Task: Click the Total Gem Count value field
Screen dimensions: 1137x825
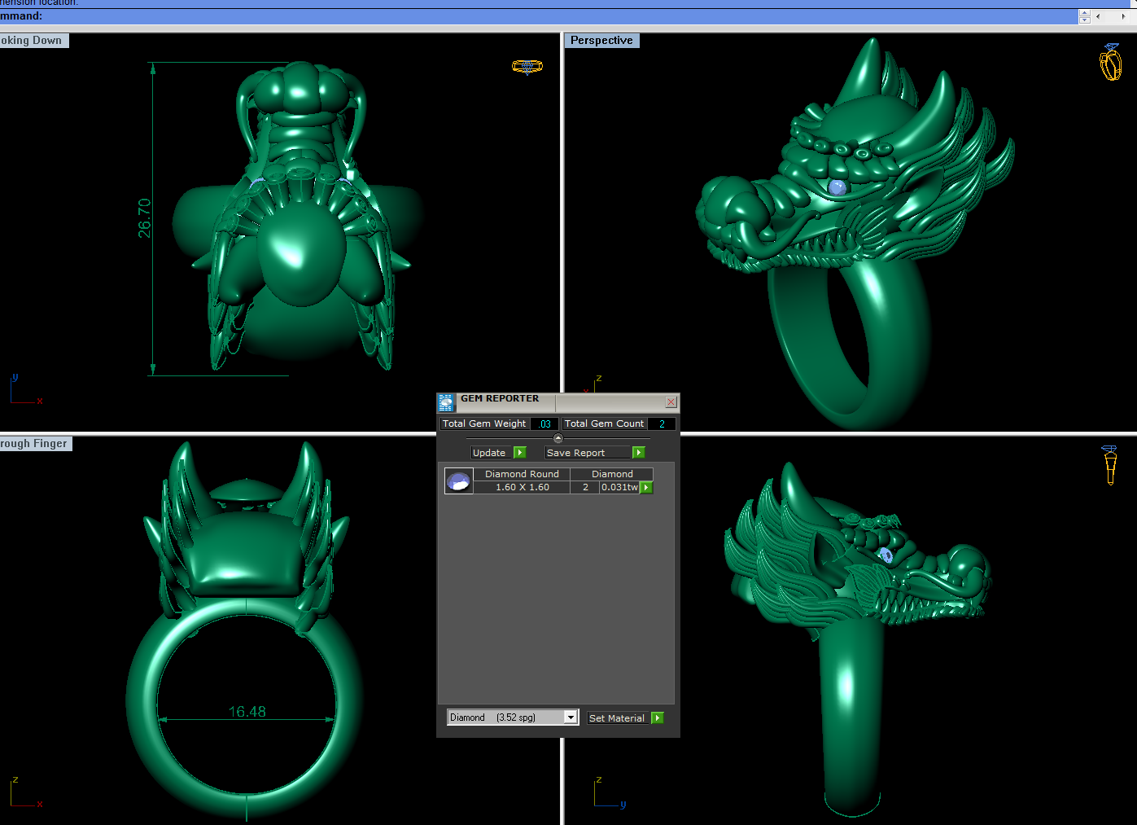Action: point(662,423)
